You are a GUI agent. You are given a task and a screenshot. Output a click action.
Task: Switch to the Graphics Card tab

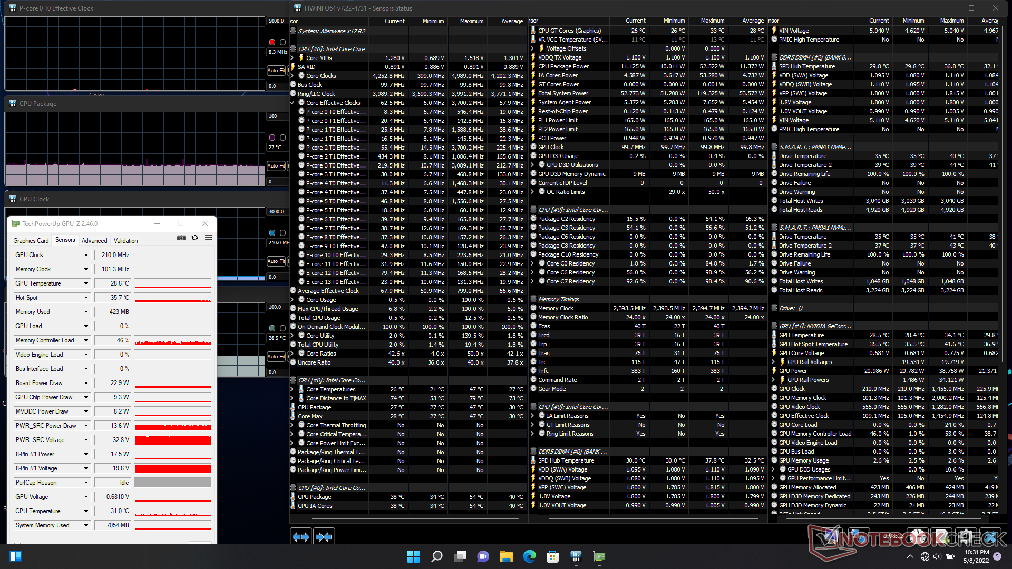(x=31, y=240)
